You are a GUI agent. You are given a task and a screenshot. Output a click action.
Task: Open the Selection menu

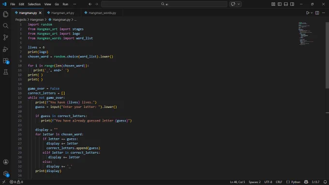pyautogui.click(x=34, y=4)
